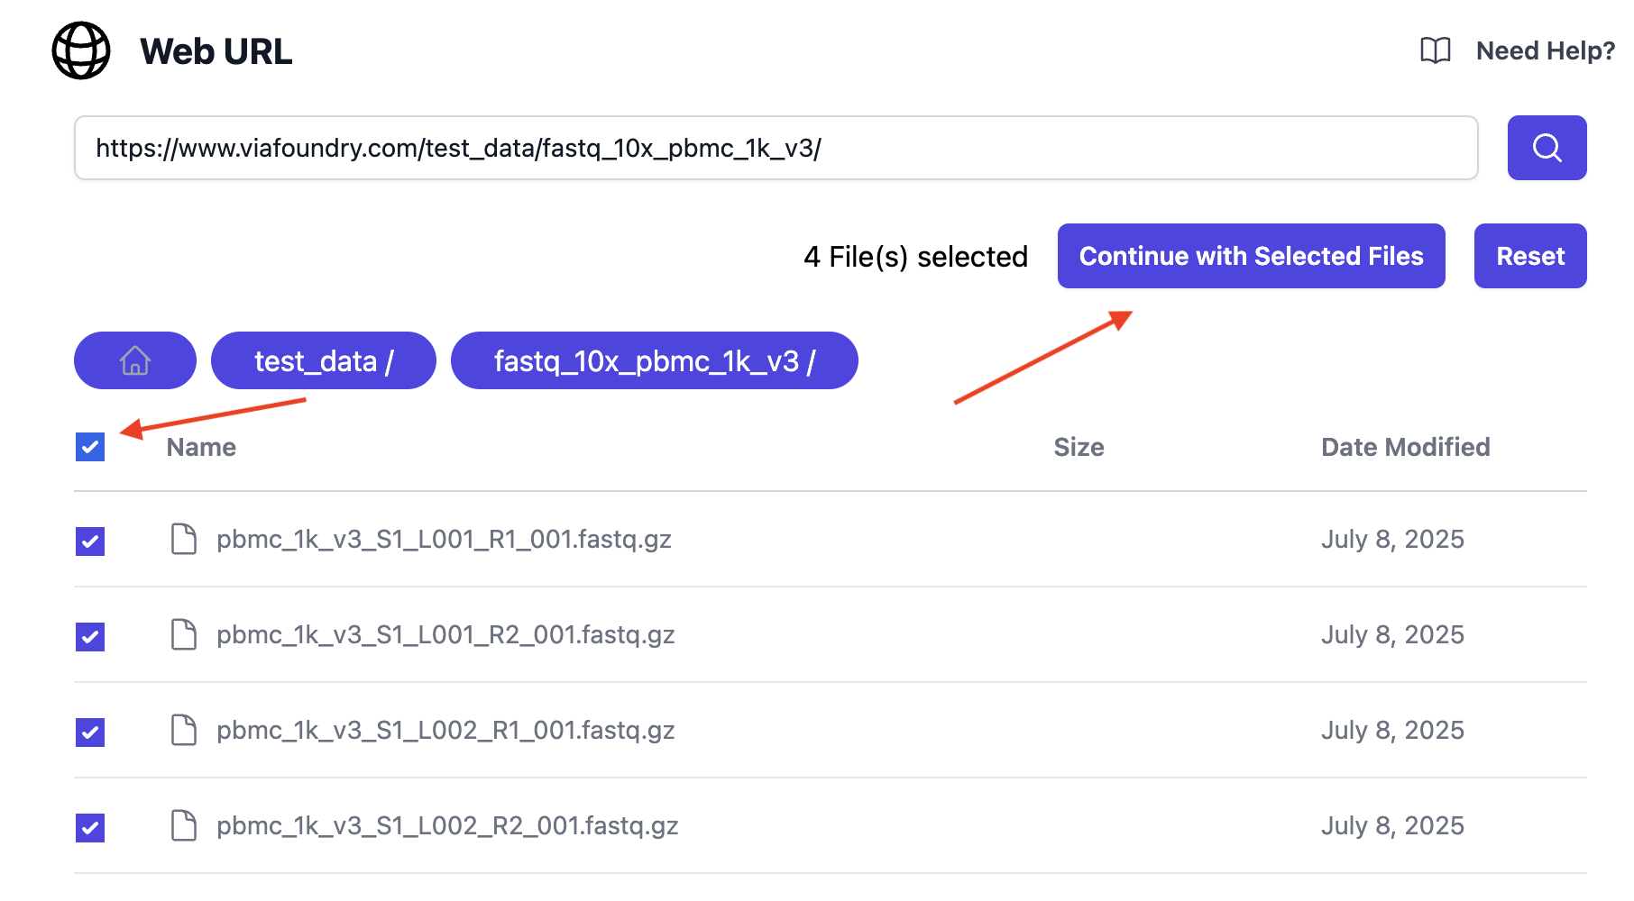Open fastq_10x_pbmc_1k_v3 breadcrumb
1634x901 pixels.
coord(655,360)
